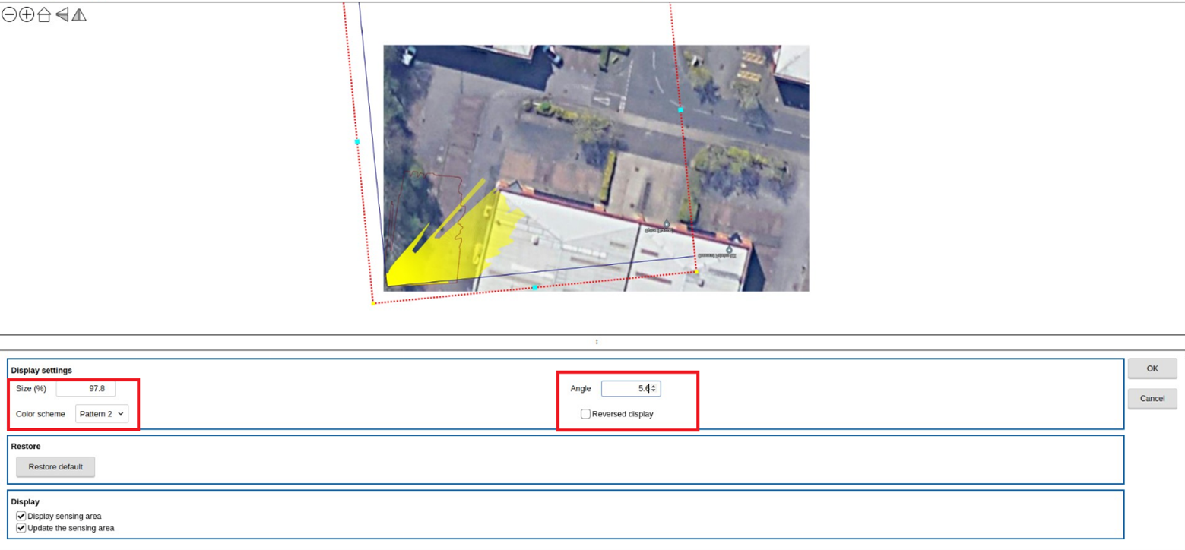Click the zoom in plus icon
This screenshot has height=550, width=1185.
[x=27, y=15]
